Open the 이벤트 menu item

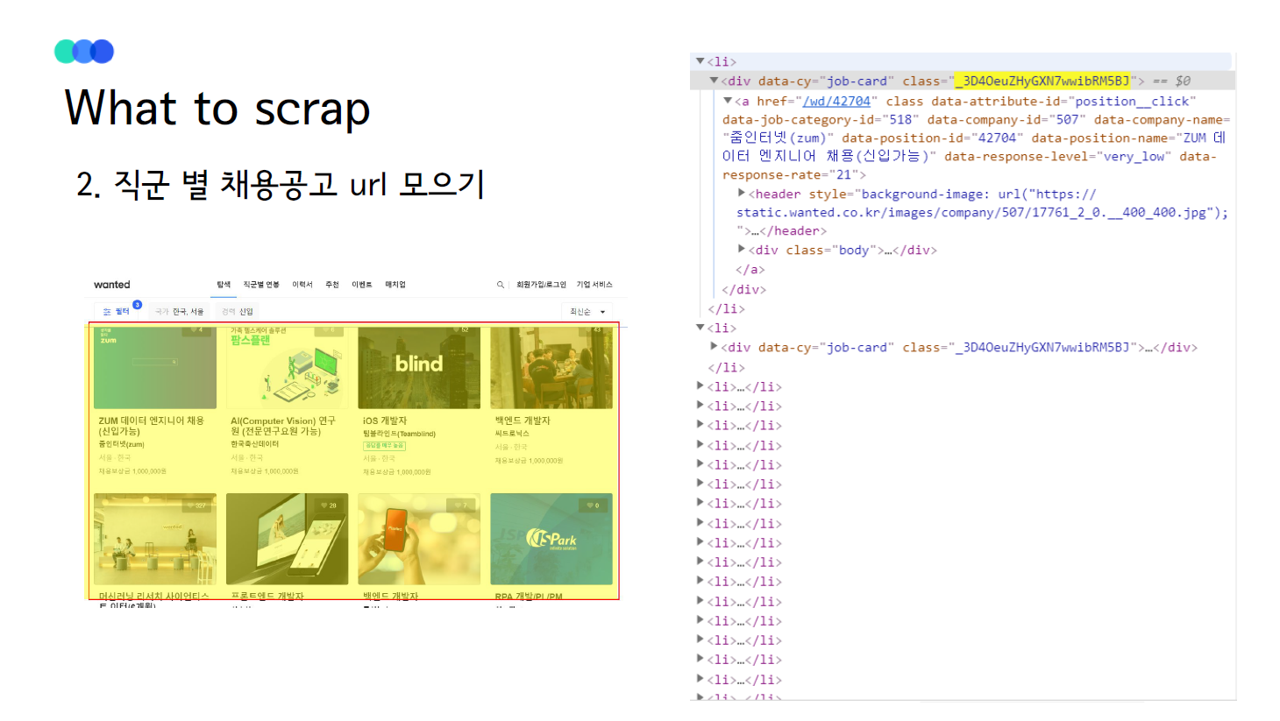[362, 285]
